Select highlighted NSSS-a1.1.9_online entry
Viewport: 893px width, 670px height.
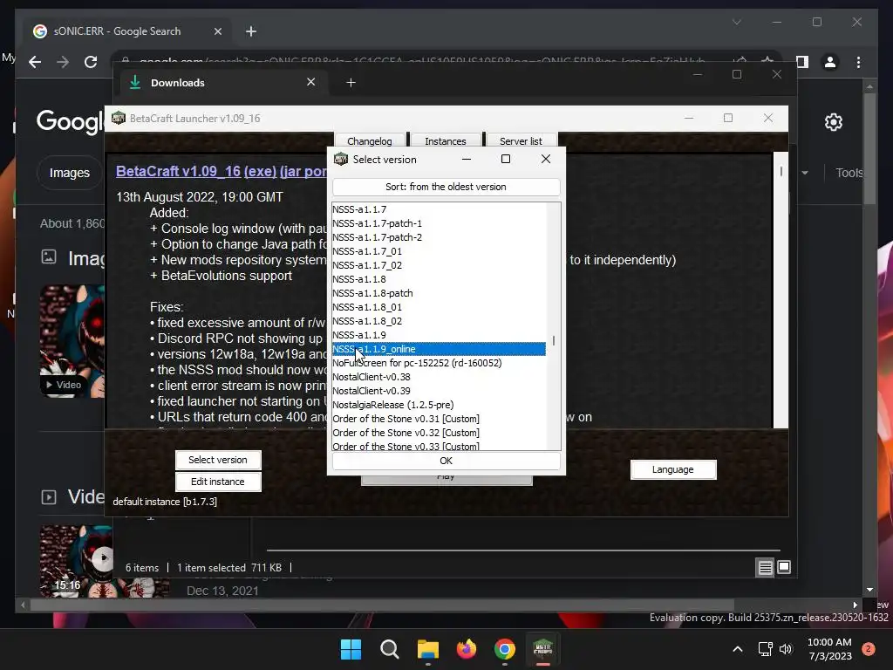click(x=439, y=349)
